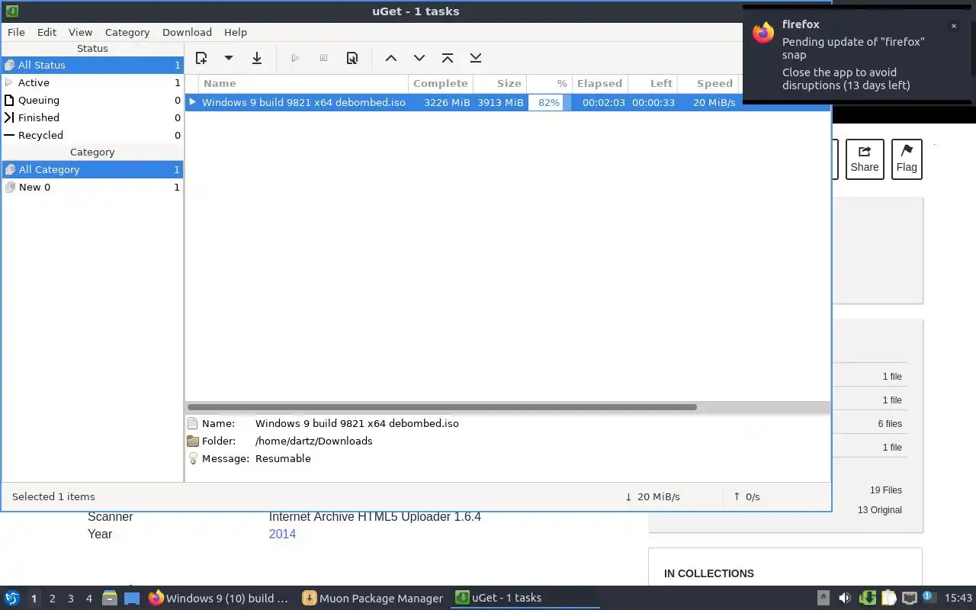
Task: Click the 'Resumable' message text
Action: tap(283, 458)
